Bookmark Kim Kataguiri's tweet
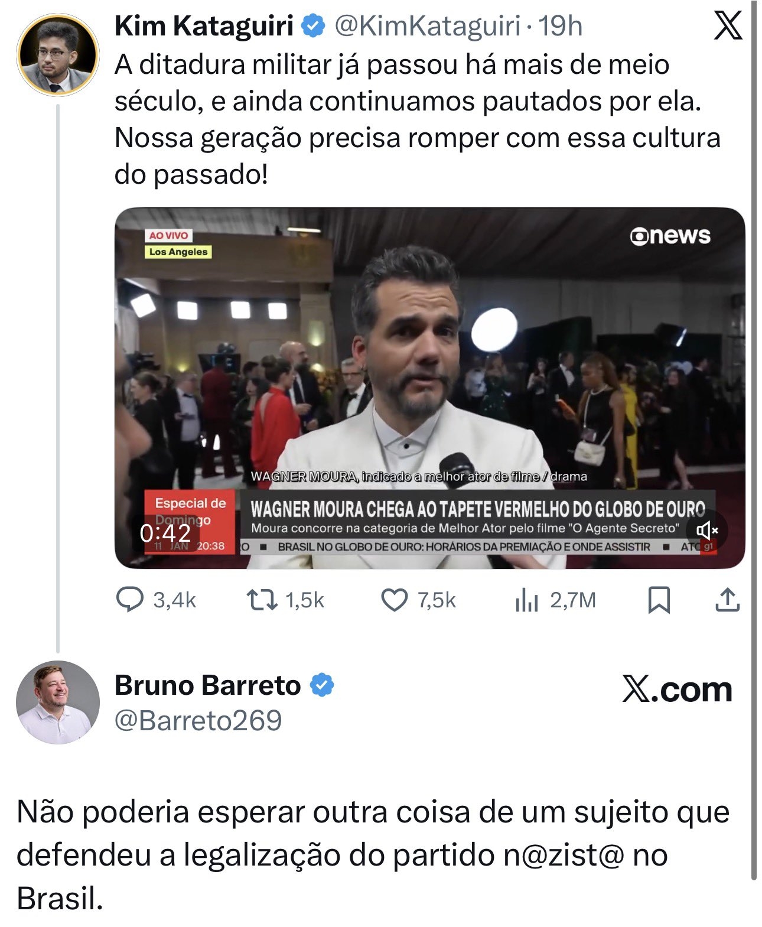The image size is (762, 927). [x=659, y=600]
